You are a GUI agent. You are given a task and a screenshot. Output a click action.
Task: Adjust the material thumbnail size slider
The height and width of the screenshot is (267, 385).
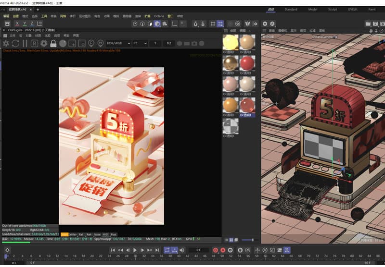point(249,240)
